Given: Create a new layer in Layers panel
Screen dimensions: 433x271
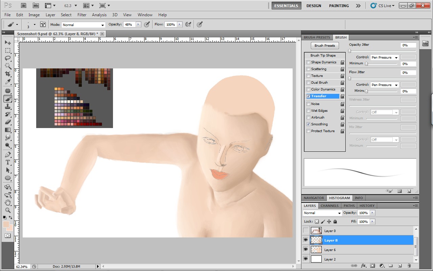Looking at the screenshot, I should (400, 266).
